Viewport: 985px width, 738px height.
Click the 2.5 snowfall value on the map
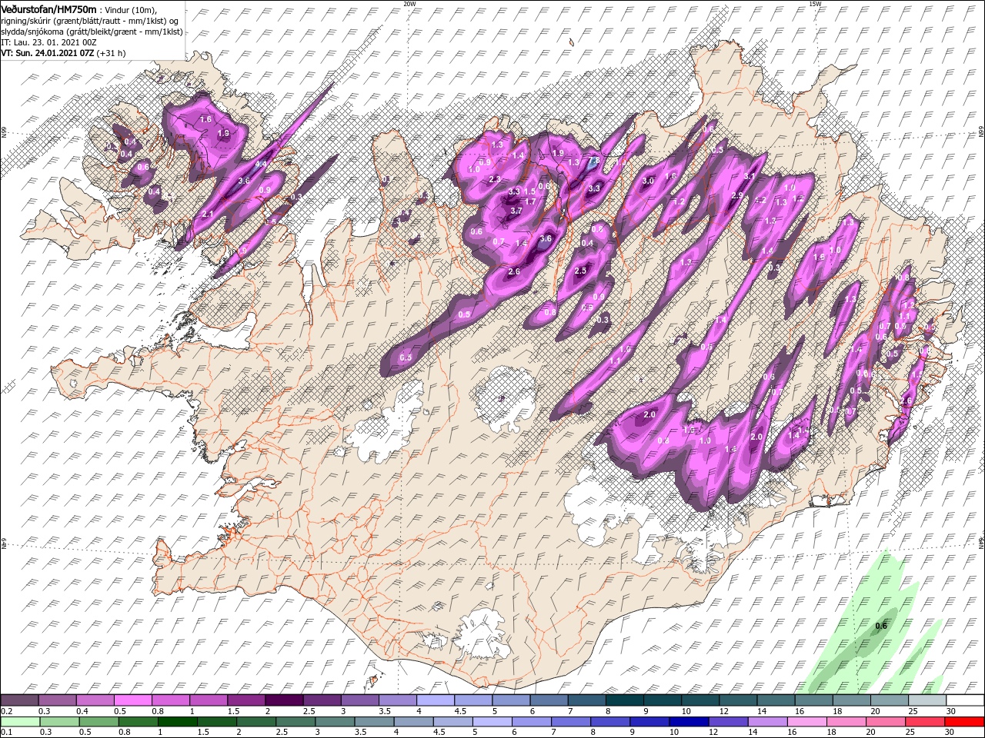(581, 271)
